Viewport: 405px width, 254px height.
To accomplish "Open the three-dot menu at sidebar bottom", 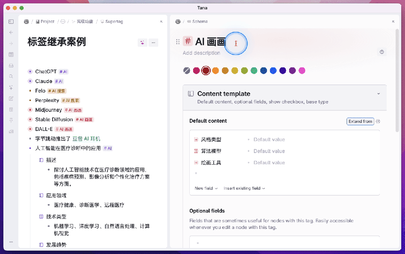I will click(x=11, y=242).
